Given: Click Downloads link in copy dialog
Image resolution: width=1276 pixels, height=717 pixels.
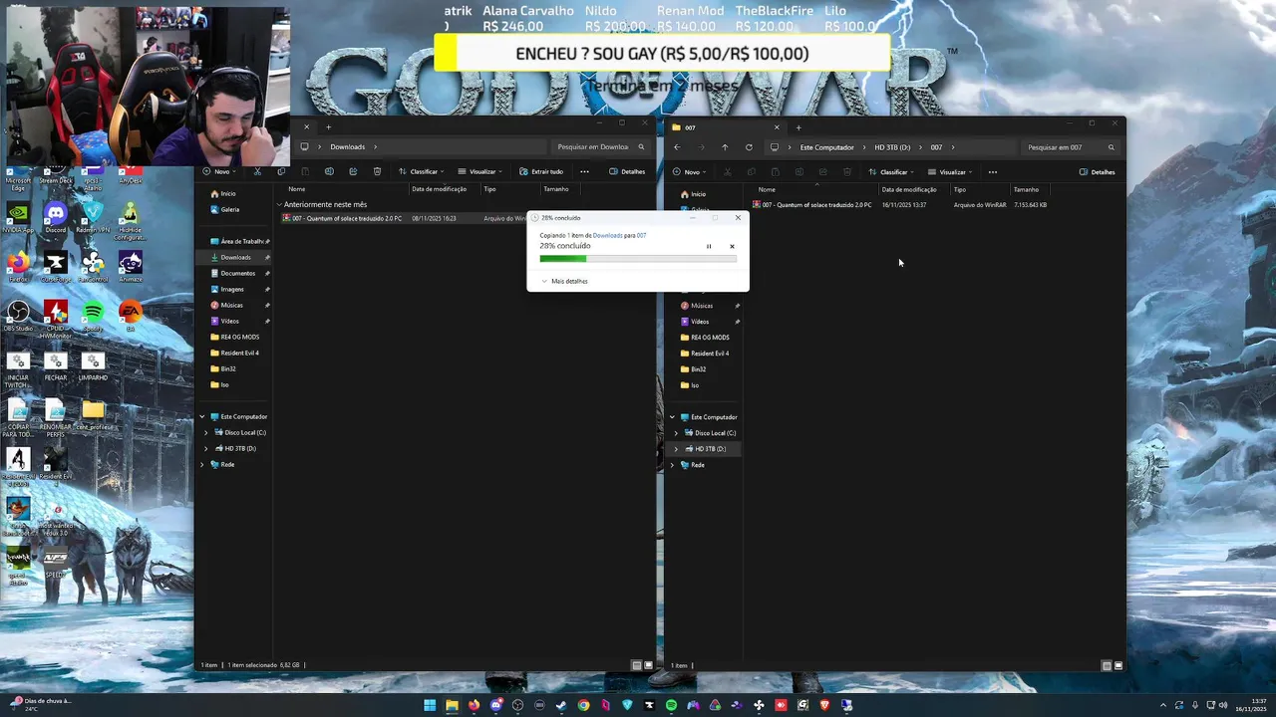Looking at the screenshot, I should coord(608,235).
